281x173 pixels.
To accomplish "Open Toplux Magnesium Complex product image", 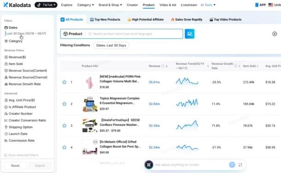I will (x=90, y=104).
